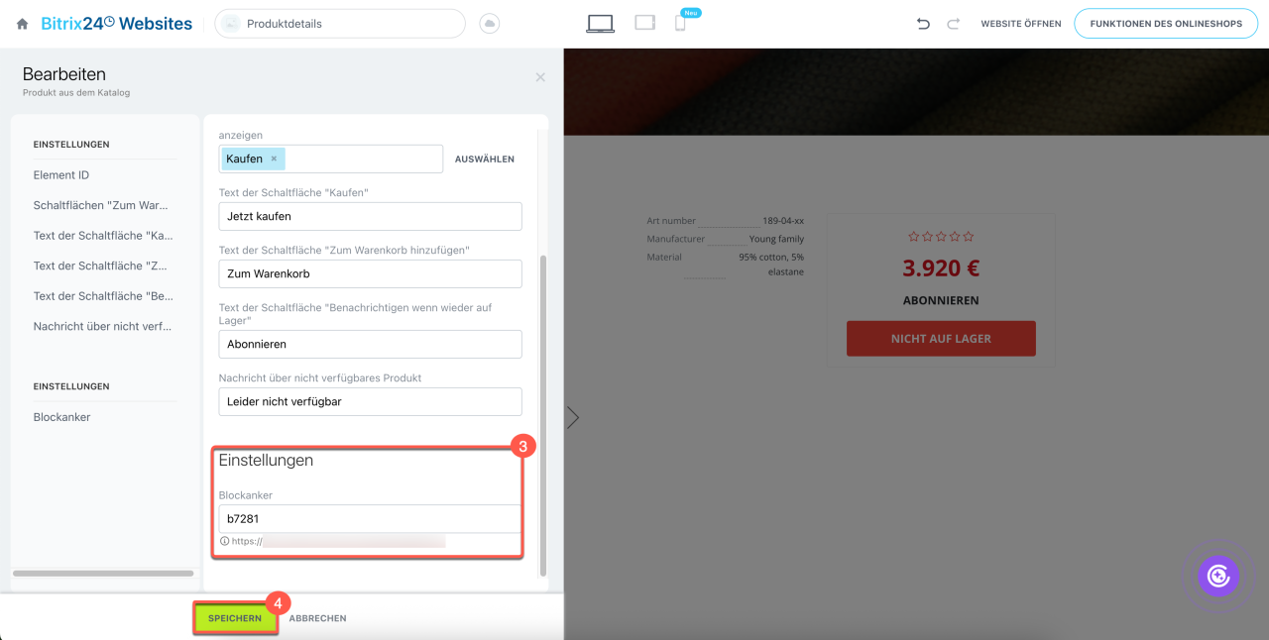The height and width of the screenshot is (640, 1269).
Task: Save changes with Speichern
Action: 235,618
